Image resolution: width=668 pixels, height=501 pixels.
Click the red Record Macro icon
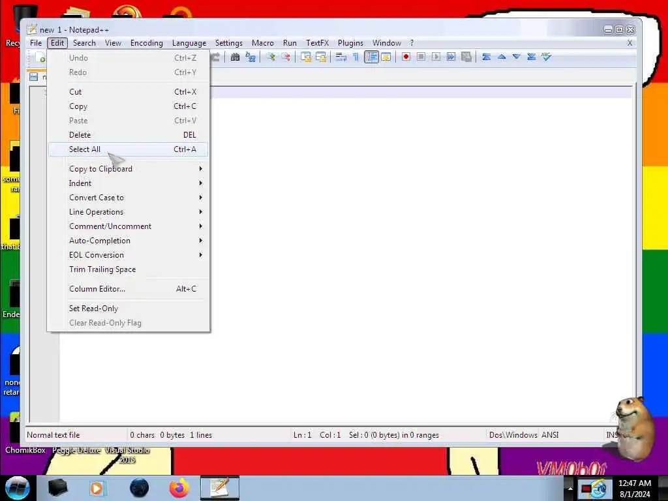(x=406, y=57)
